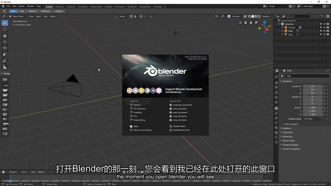The image size is (331, 186).
Task: Toggle X-ray display mode
Action: tap(245, 16)
